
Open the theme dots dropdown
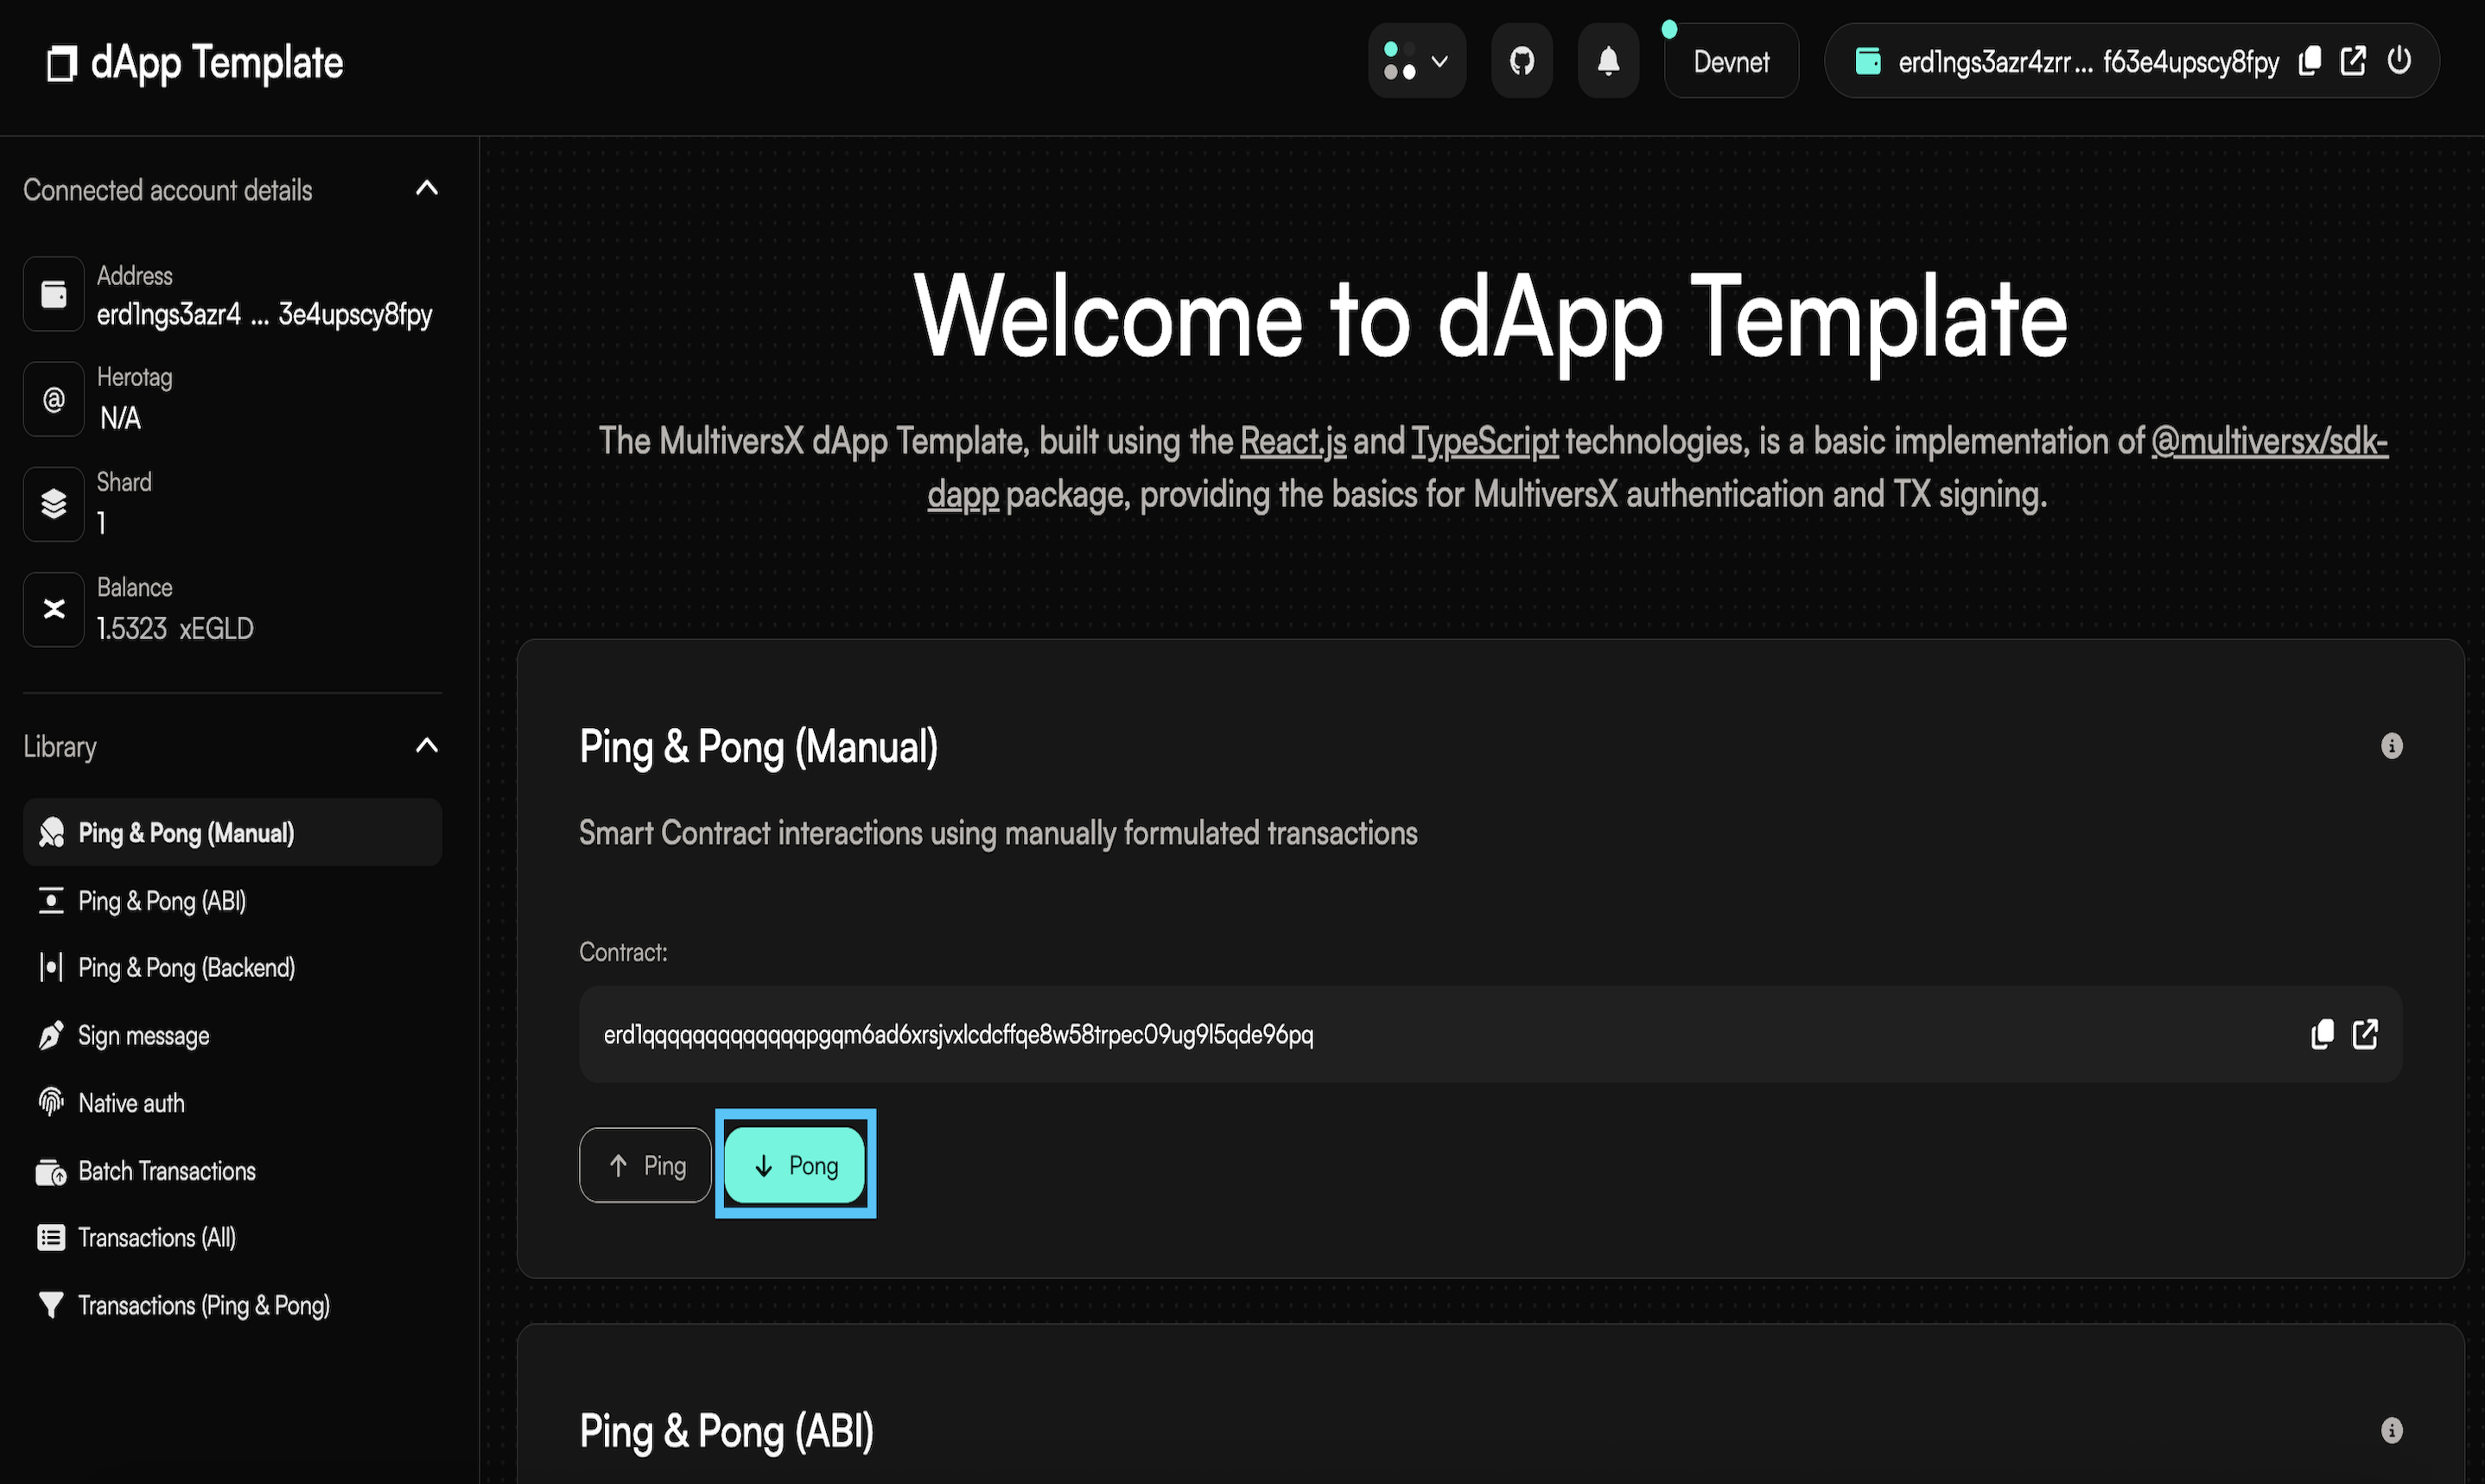(x=1416, y=62)
